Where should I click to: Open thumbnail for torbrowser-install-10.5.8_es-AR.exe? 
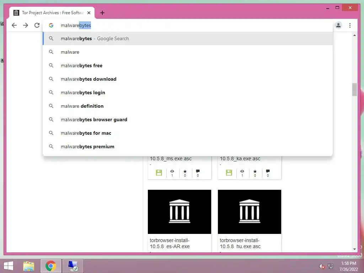pyautogui.click(x=180, y=212)
